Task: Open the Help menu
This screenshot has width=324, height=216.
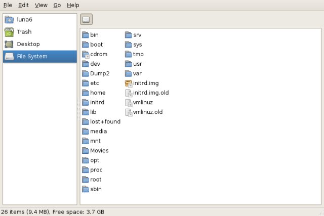Action: point(73,5)
